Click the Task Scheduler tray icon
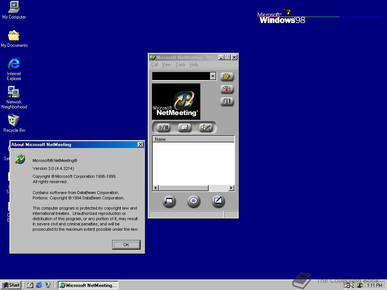This screenshot has height=290, width=387. pos(347,285)
